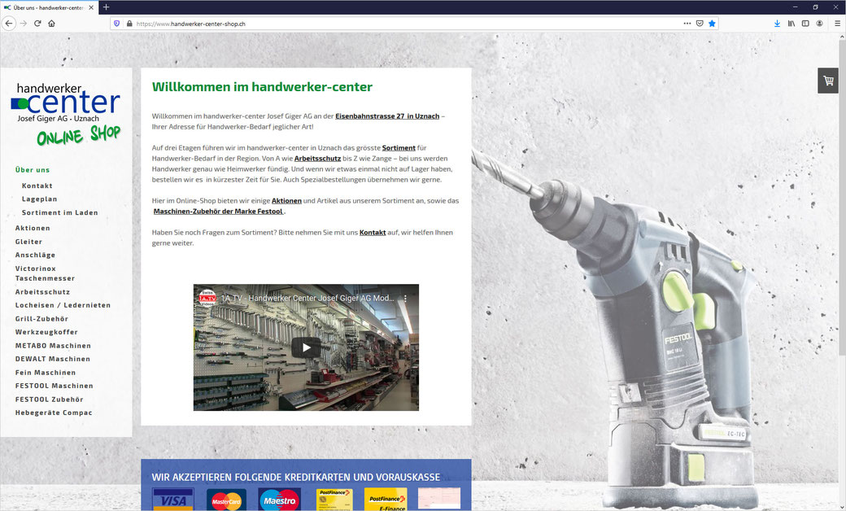The image size is (846, 511).
Task: Click the MasterCard logo
Action: (227, 500)
